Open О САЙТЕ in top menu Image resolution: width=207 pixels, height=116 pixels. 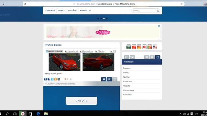(x=72, y=11)
